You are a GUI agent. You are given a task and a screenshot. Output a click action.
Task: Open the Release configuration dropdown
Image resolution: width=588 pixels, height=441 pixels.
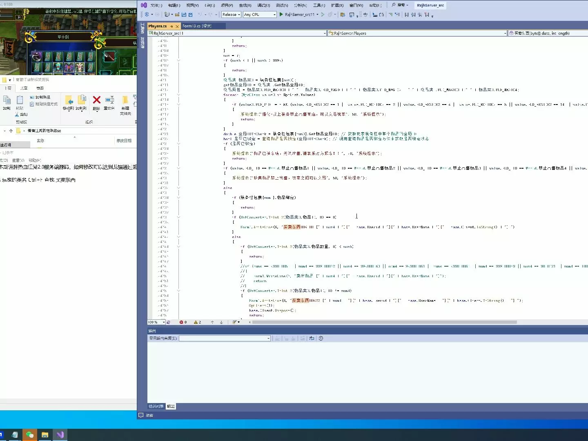click(x=231, y=14)
